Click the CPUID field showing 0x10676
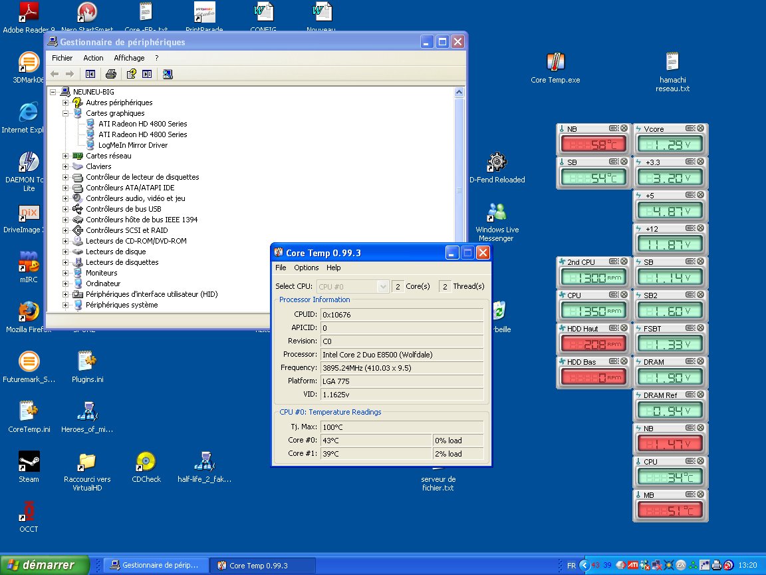 pyautogui.click(x=402, y=314)
